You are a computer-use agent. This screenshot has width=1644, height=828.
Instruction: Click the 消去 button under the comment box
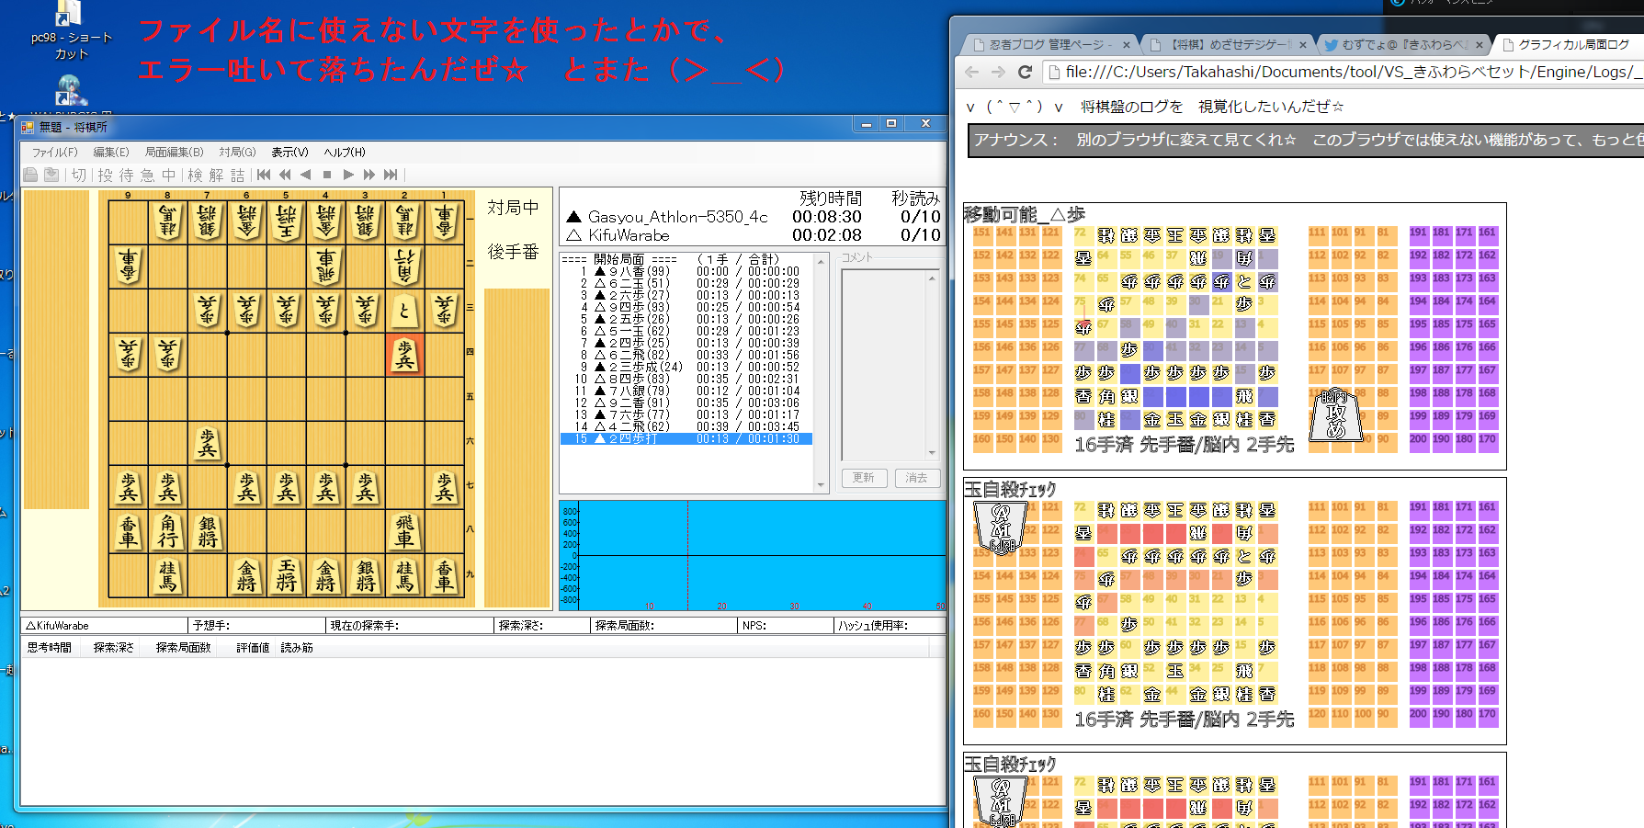pyautogui.click(x=917, y=478)
